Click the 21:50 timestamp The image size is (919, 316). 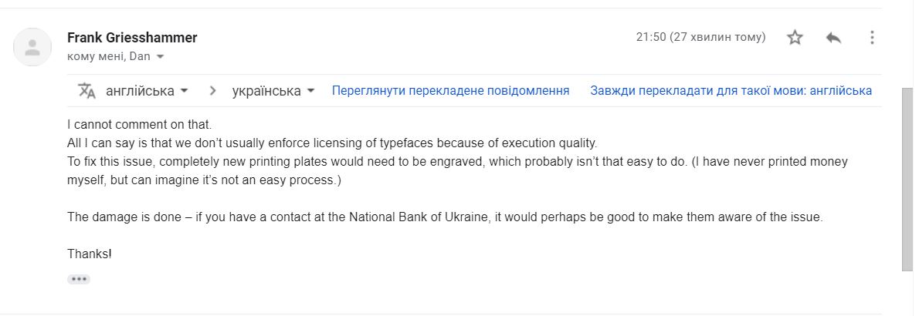coord(701,37)
